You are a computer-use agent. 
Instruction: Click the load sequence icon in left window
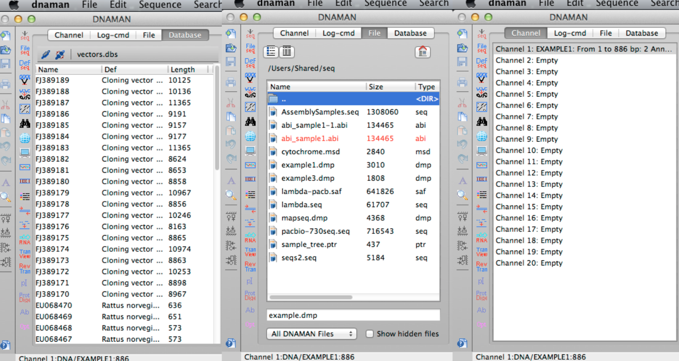pos(24,36)
